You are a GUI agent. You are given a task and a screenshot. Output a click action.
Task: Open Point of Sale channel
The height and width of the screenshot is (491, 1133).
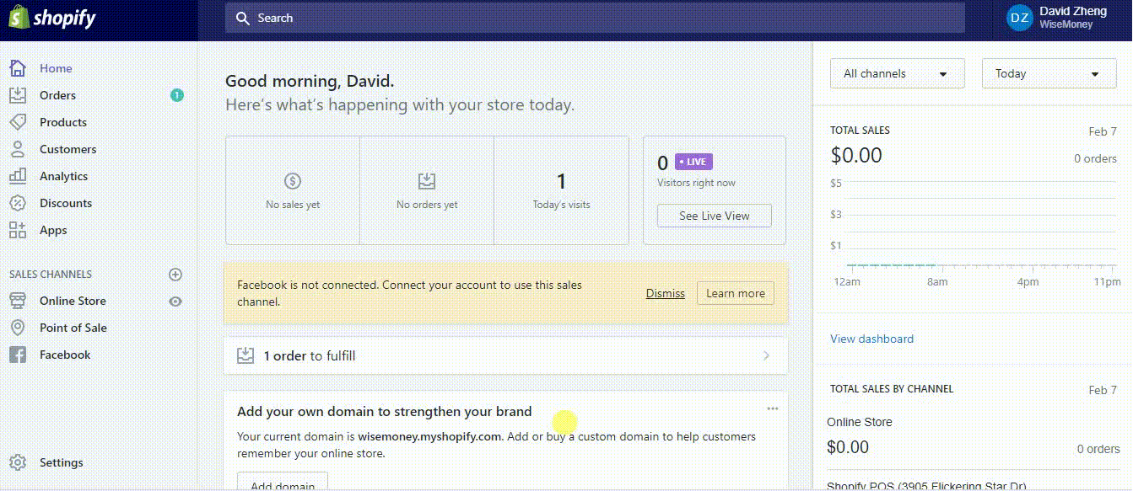click(73, 328)
